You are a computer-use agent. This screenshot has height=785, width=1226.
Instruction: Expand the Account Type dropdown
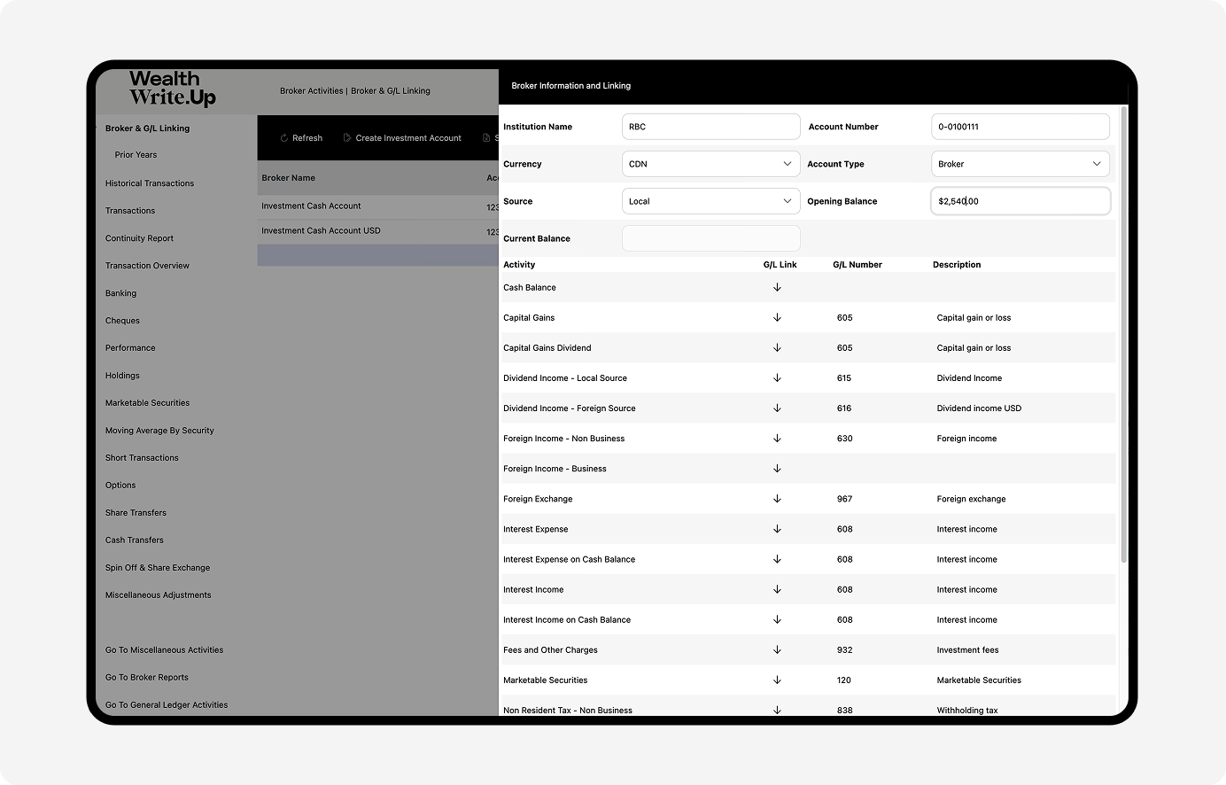[x=1020, y=164]
